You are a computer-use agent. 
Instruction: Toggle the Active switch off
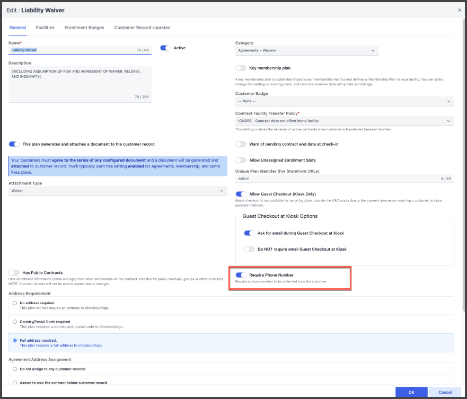165,48
